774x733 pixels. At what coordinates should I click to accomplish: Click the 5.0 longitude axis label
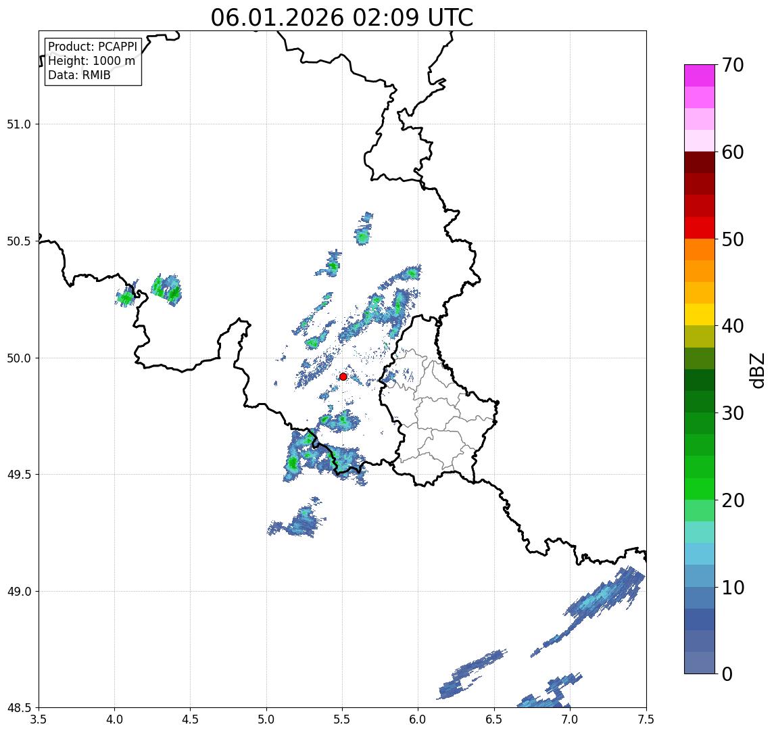coord(266,719)
